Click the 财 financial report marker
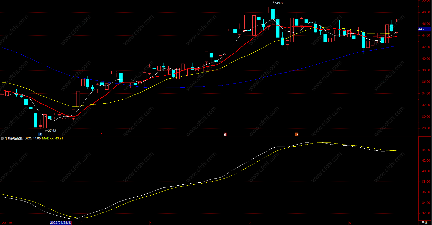The height and width of the screenshot is (225, 432). [x=40, y=134]
